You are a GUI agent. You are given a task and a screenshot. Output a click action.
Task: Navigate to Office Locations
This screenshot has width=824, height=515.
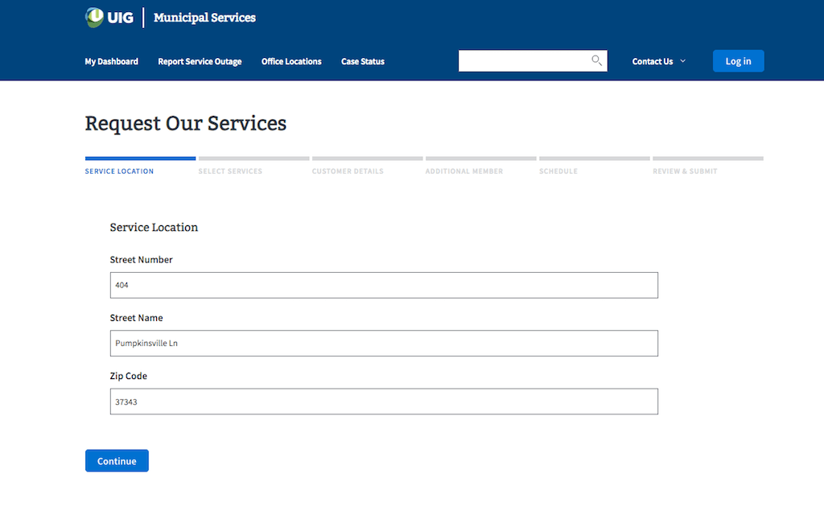tap(291, 61)
